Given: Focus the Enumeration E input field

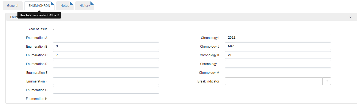Looking at the screenshot, I should tap(106, 72).
